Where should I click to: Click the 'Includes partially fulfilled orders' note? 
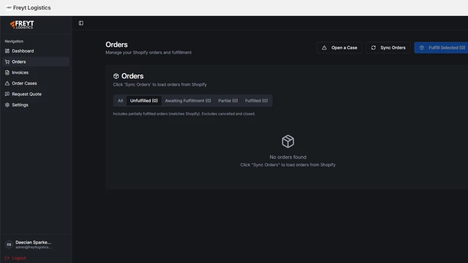click(x=184, y=114)
